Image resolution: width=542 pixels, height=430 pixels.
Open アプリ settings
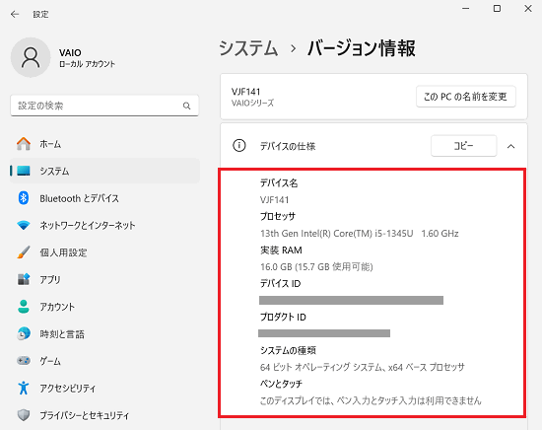click(x=104, y=279)
